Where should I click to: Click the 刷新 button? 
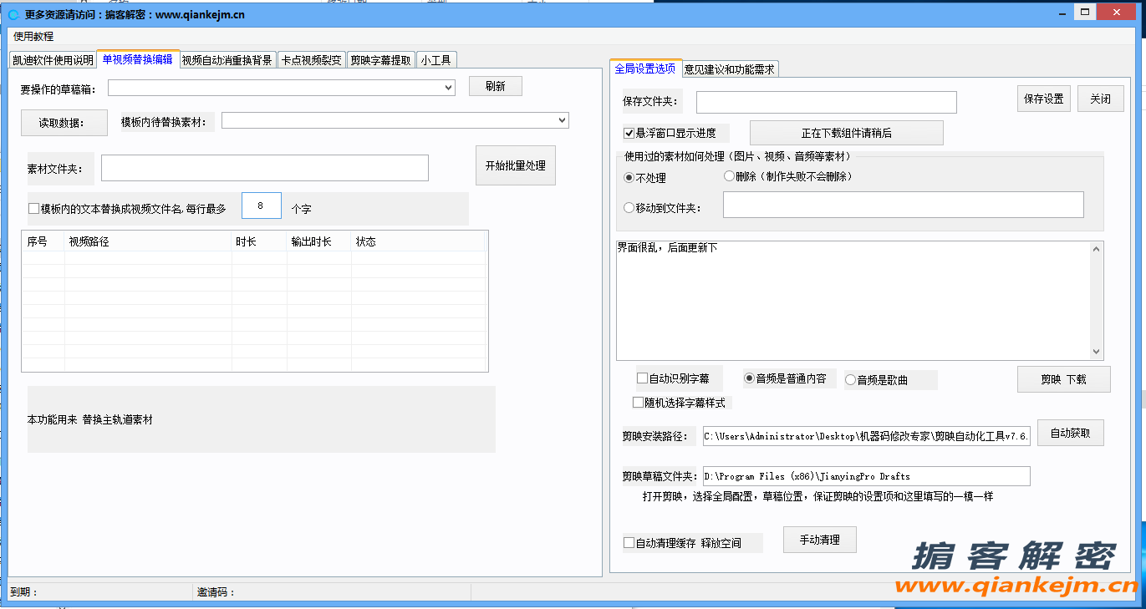(x=496, y=86)
